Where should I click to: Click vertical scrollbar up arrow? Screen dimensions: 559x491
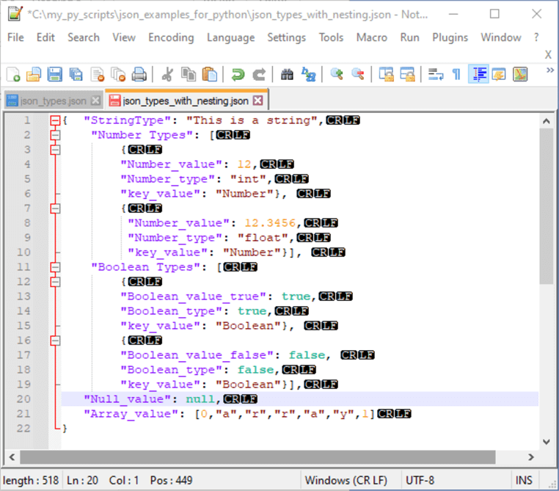546,121
